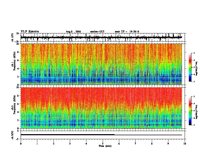Click the ch.1 spectrogram color bar
Screen dimensions: 208x161
click(x=190, y=67)
